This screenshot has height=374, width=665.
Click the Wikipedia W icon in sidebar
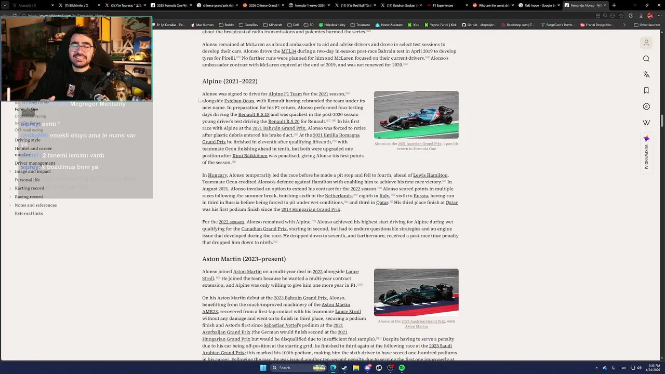646,123
